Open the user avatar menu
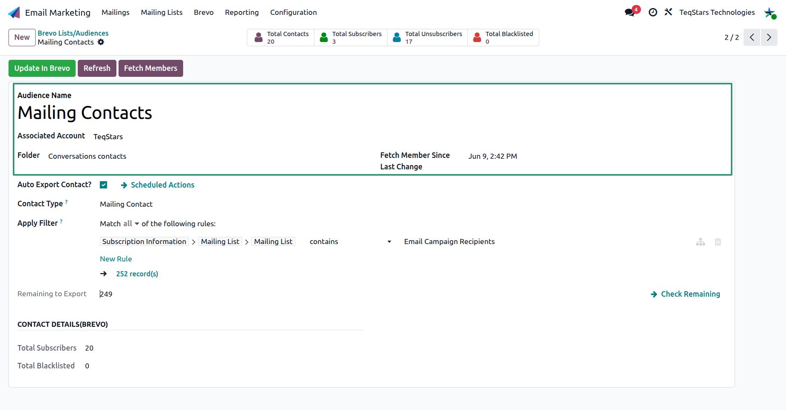This screenshot has width=786, height=410. [x=770, y=13]
